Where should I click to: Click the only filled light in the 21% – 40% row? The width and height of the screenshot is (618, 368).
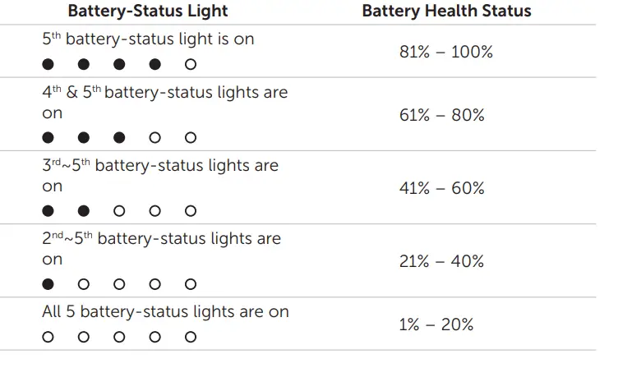pos(48,284)
